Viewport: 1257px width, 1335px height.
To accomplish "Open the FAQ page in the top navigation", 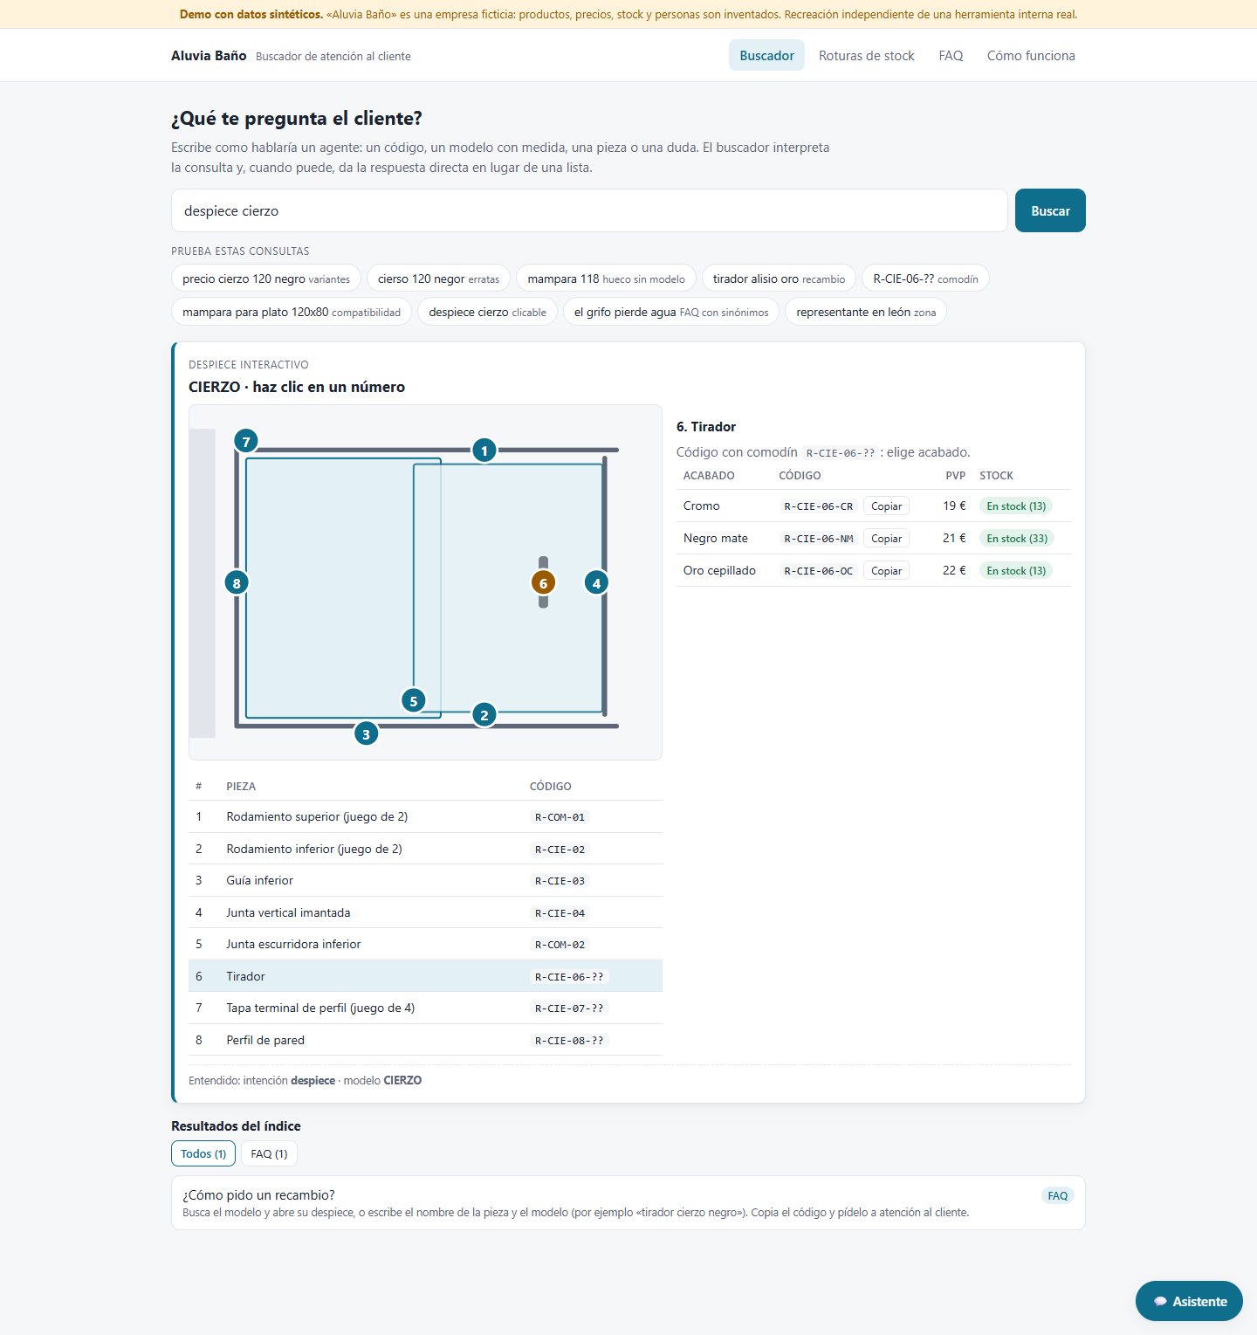I will [x=951, y=55].
